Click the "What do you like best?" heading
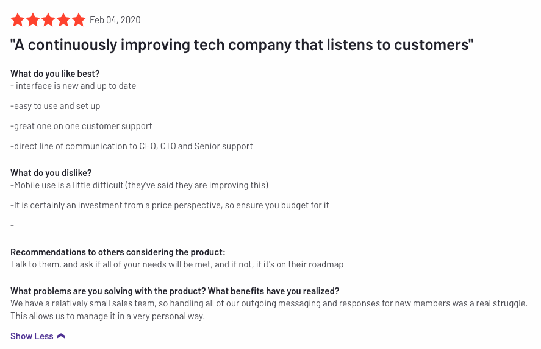 coord(55,73)
